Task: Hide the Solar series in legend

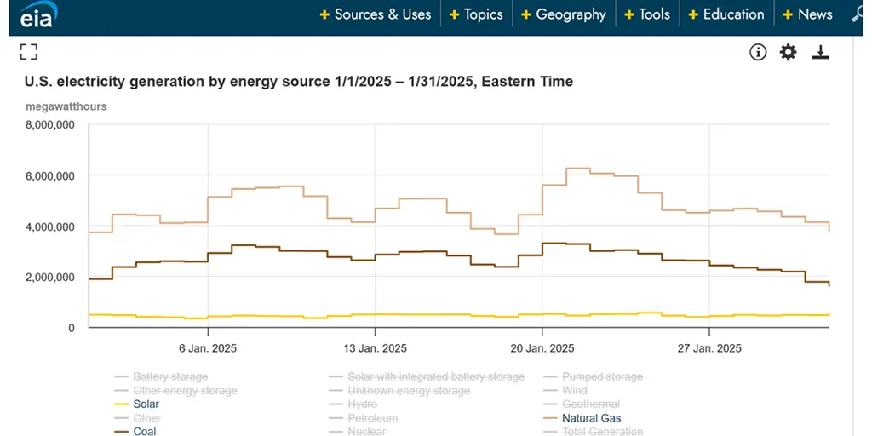Action: (x=146, y=404)
